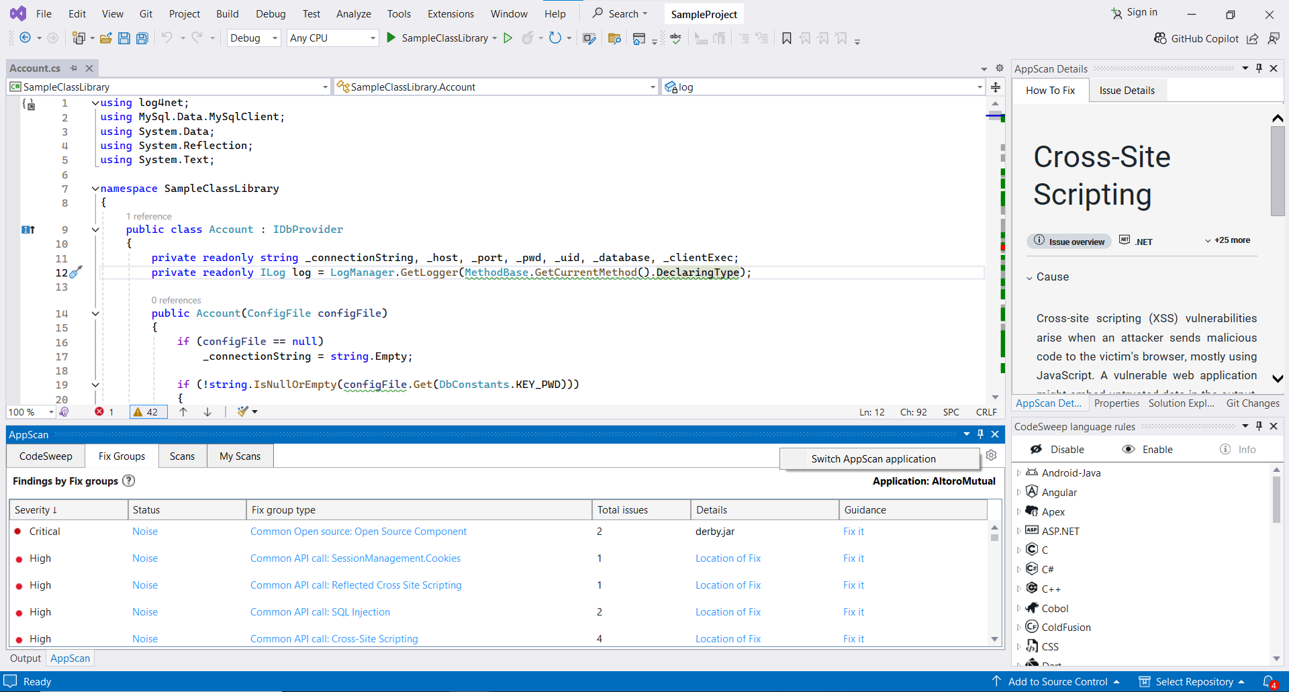Switch to the My Scans tab

point(240,456)
